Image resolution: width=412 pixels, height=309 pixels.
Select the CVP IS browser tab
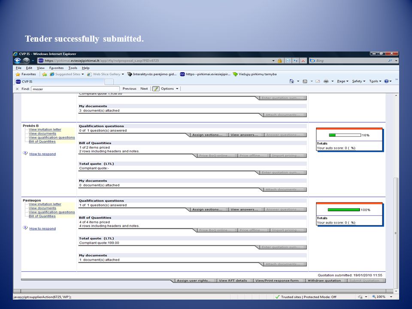(59, 82)
